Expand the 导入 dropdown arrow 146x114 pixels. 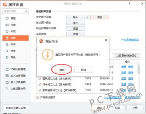tap(87, 17)
